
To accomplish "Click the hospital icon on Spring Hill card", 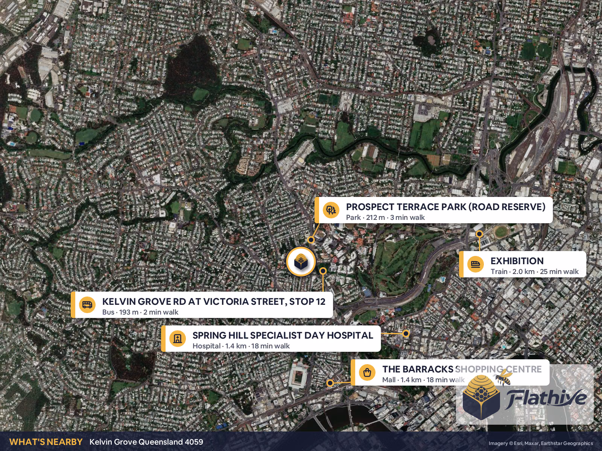I will (x=177, y=339).
